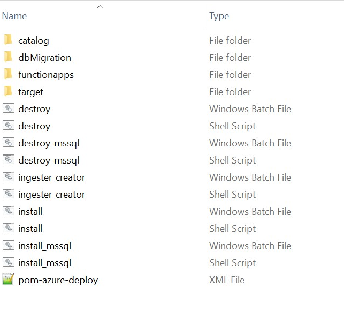344x310 pixels.
Task: Select the destroy_mssql Windows Batch File name
Action: click(49, 143)
